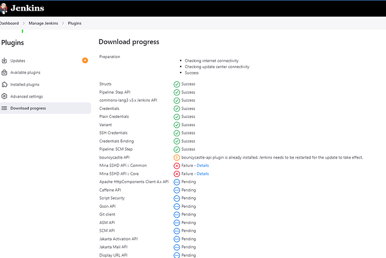Click the SSH Credentials success icon
386x258 pixels.
pos(177,133)
